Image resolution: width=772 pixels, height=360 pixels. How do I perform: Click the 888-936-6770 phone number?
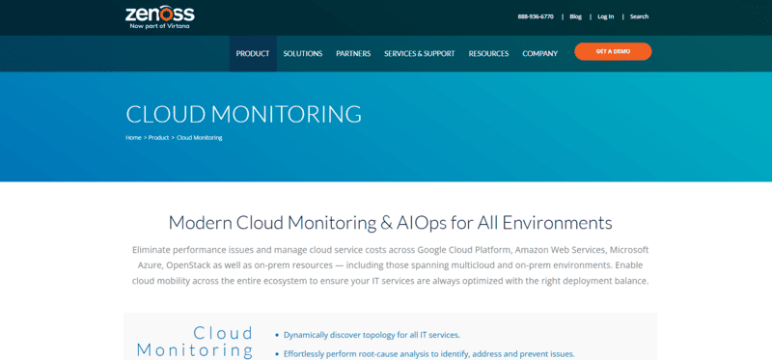pyautogui.click(x=536, y=16)
